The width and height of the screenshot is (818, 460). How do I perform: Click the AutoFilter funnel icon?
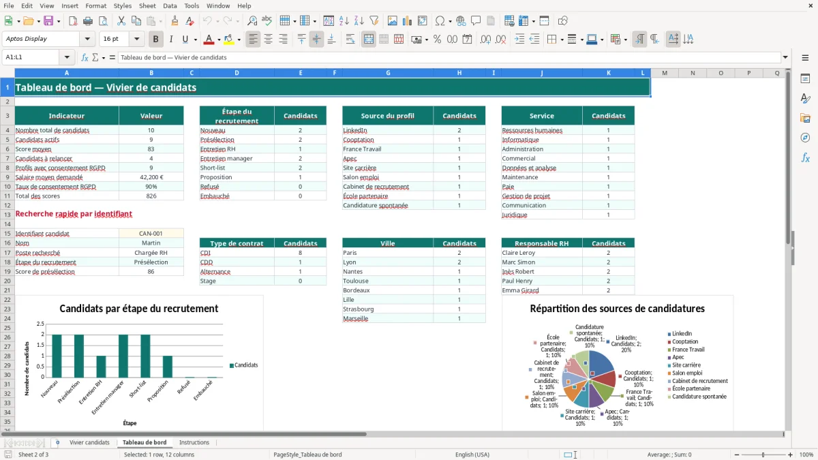374,21
